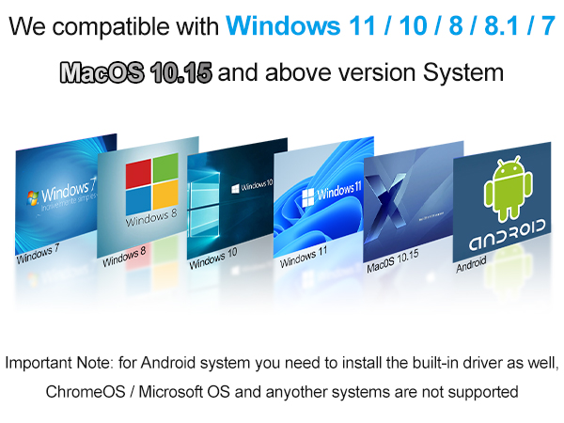This screenshot has height=423, width=564.
Task: Click the ANDROID wordmark on blue card
Action: 508,235
